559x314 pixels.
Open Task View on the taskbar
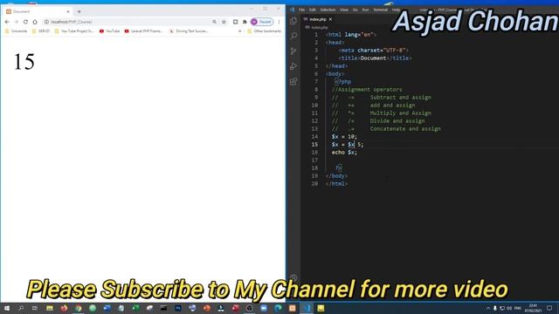click(35, 308)
